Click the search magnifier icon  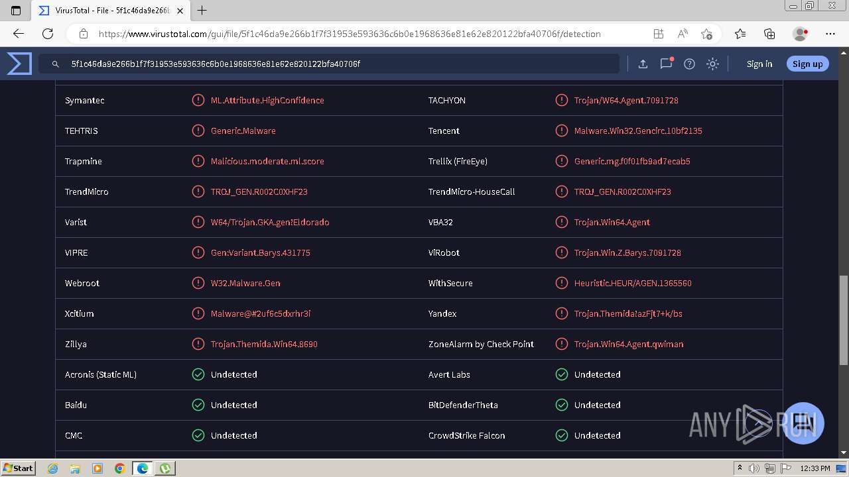point(56,64)
